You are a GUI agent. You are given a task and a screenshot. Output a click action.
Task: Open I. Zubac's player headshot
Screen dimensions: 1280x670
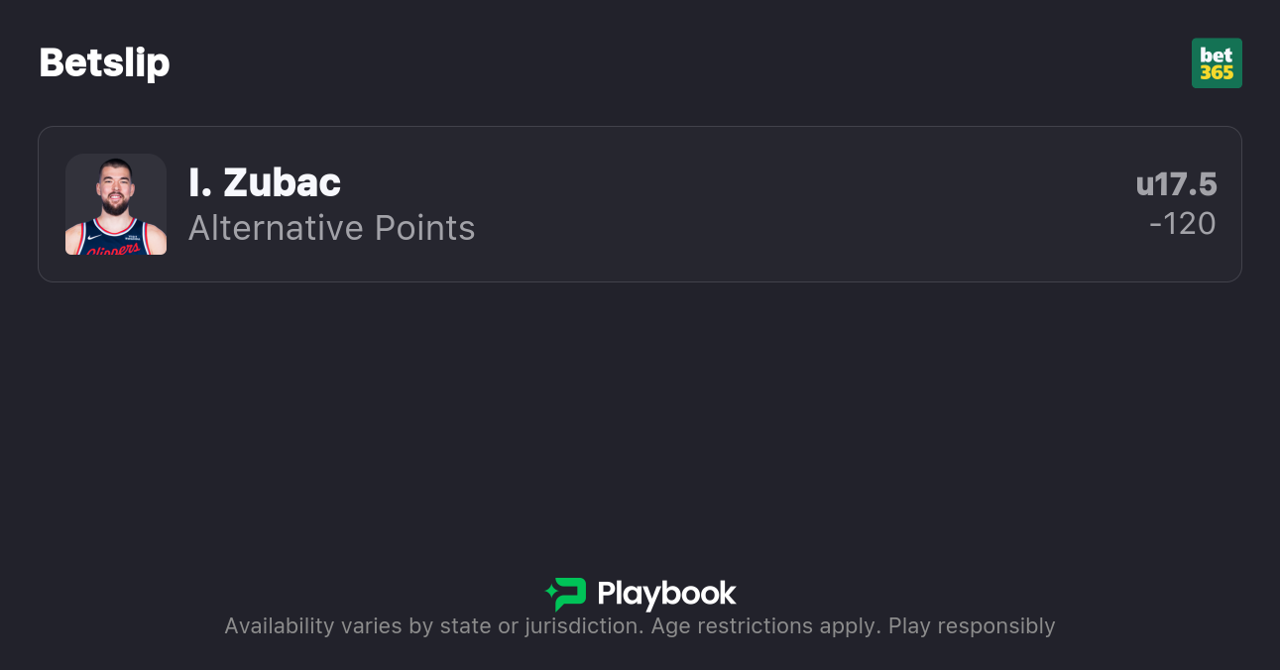click(116, 204)
